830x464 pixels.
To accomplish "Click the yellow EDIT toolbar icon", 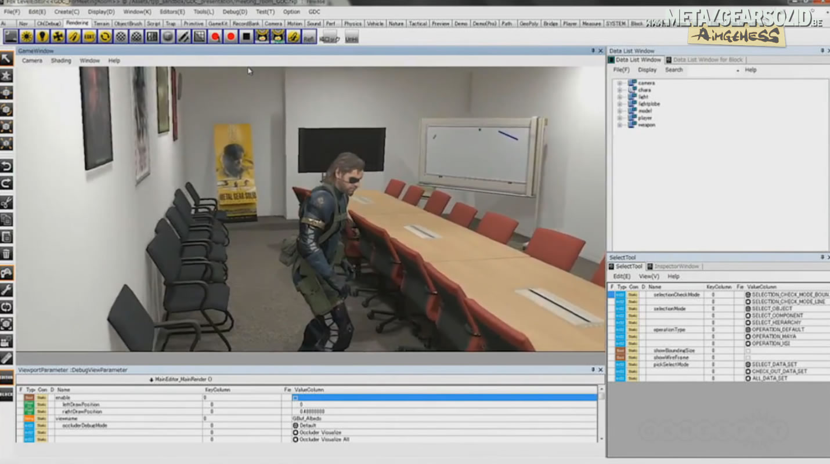I will click(x=89, y=37).
